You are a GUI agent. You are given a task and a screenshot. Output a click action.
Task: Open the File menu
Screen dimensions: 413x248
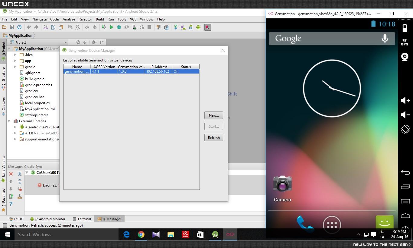[x=5, y=19]
